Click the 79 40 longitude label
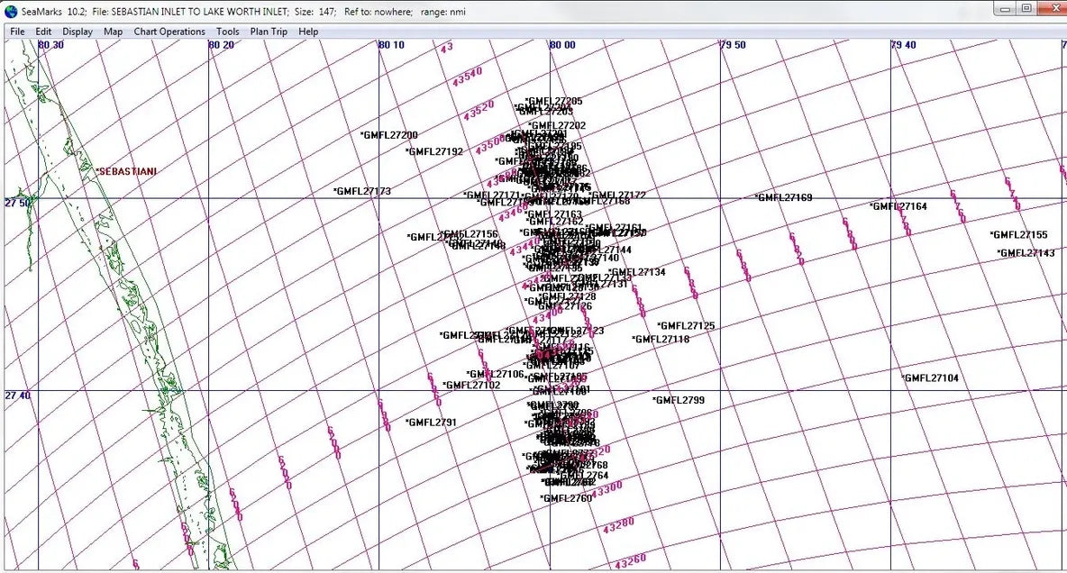This screenshot has height=573, width=1067. [x=904, y=45]
